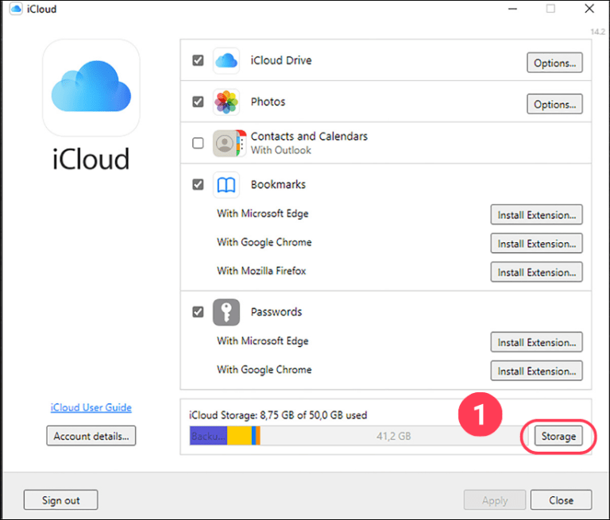
Task: Enable Contacts and Calendars checkbox
Action: click(x=198, y=143)
